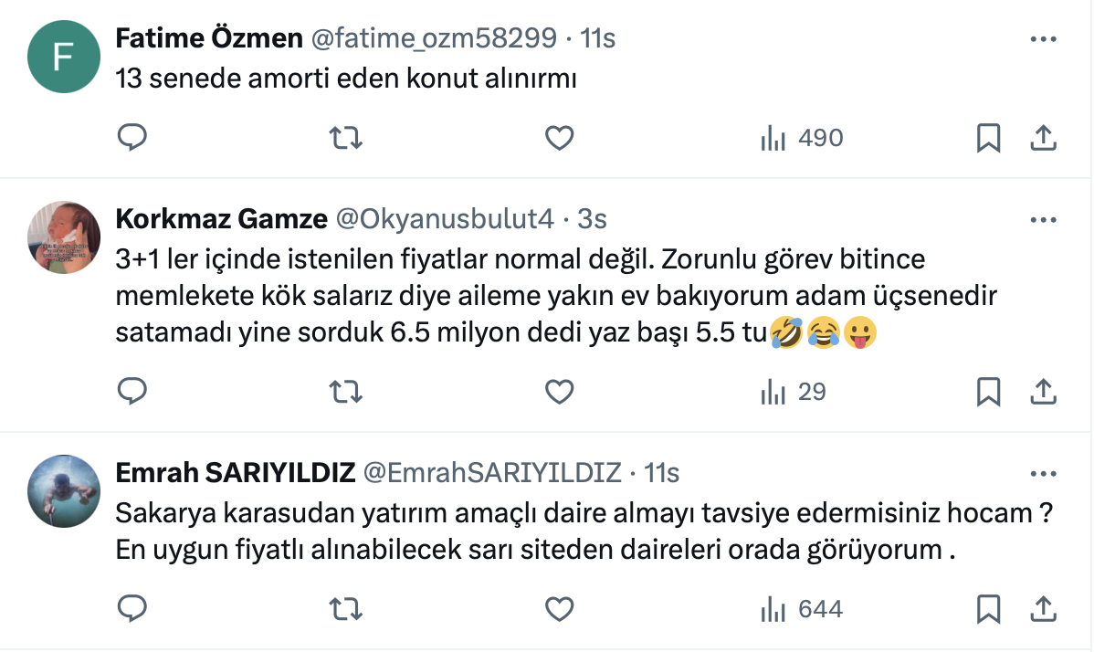Screen dimensions: 1094x652
Task: Retweet Fatime Özmen's post
Action: 346,138
